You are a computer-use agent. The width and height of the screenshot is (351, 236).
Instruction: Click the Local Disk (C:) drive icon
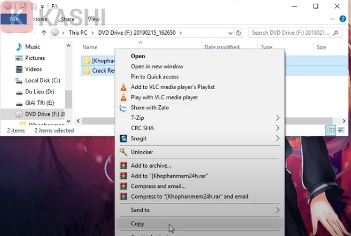coord(19,81)
